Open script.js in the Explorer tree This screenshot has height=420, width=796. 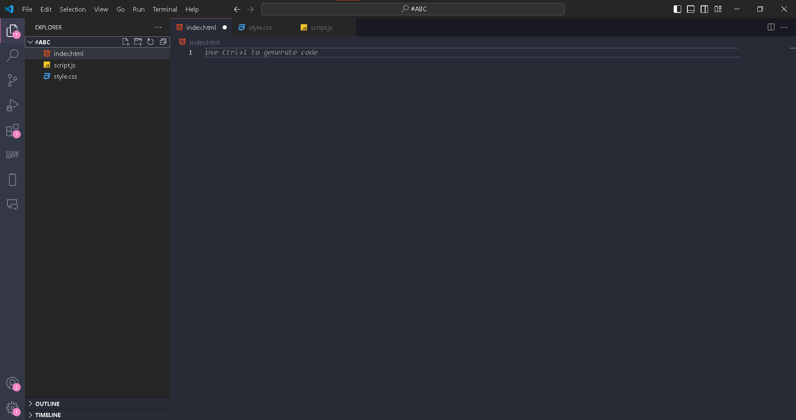pos(97,65)
